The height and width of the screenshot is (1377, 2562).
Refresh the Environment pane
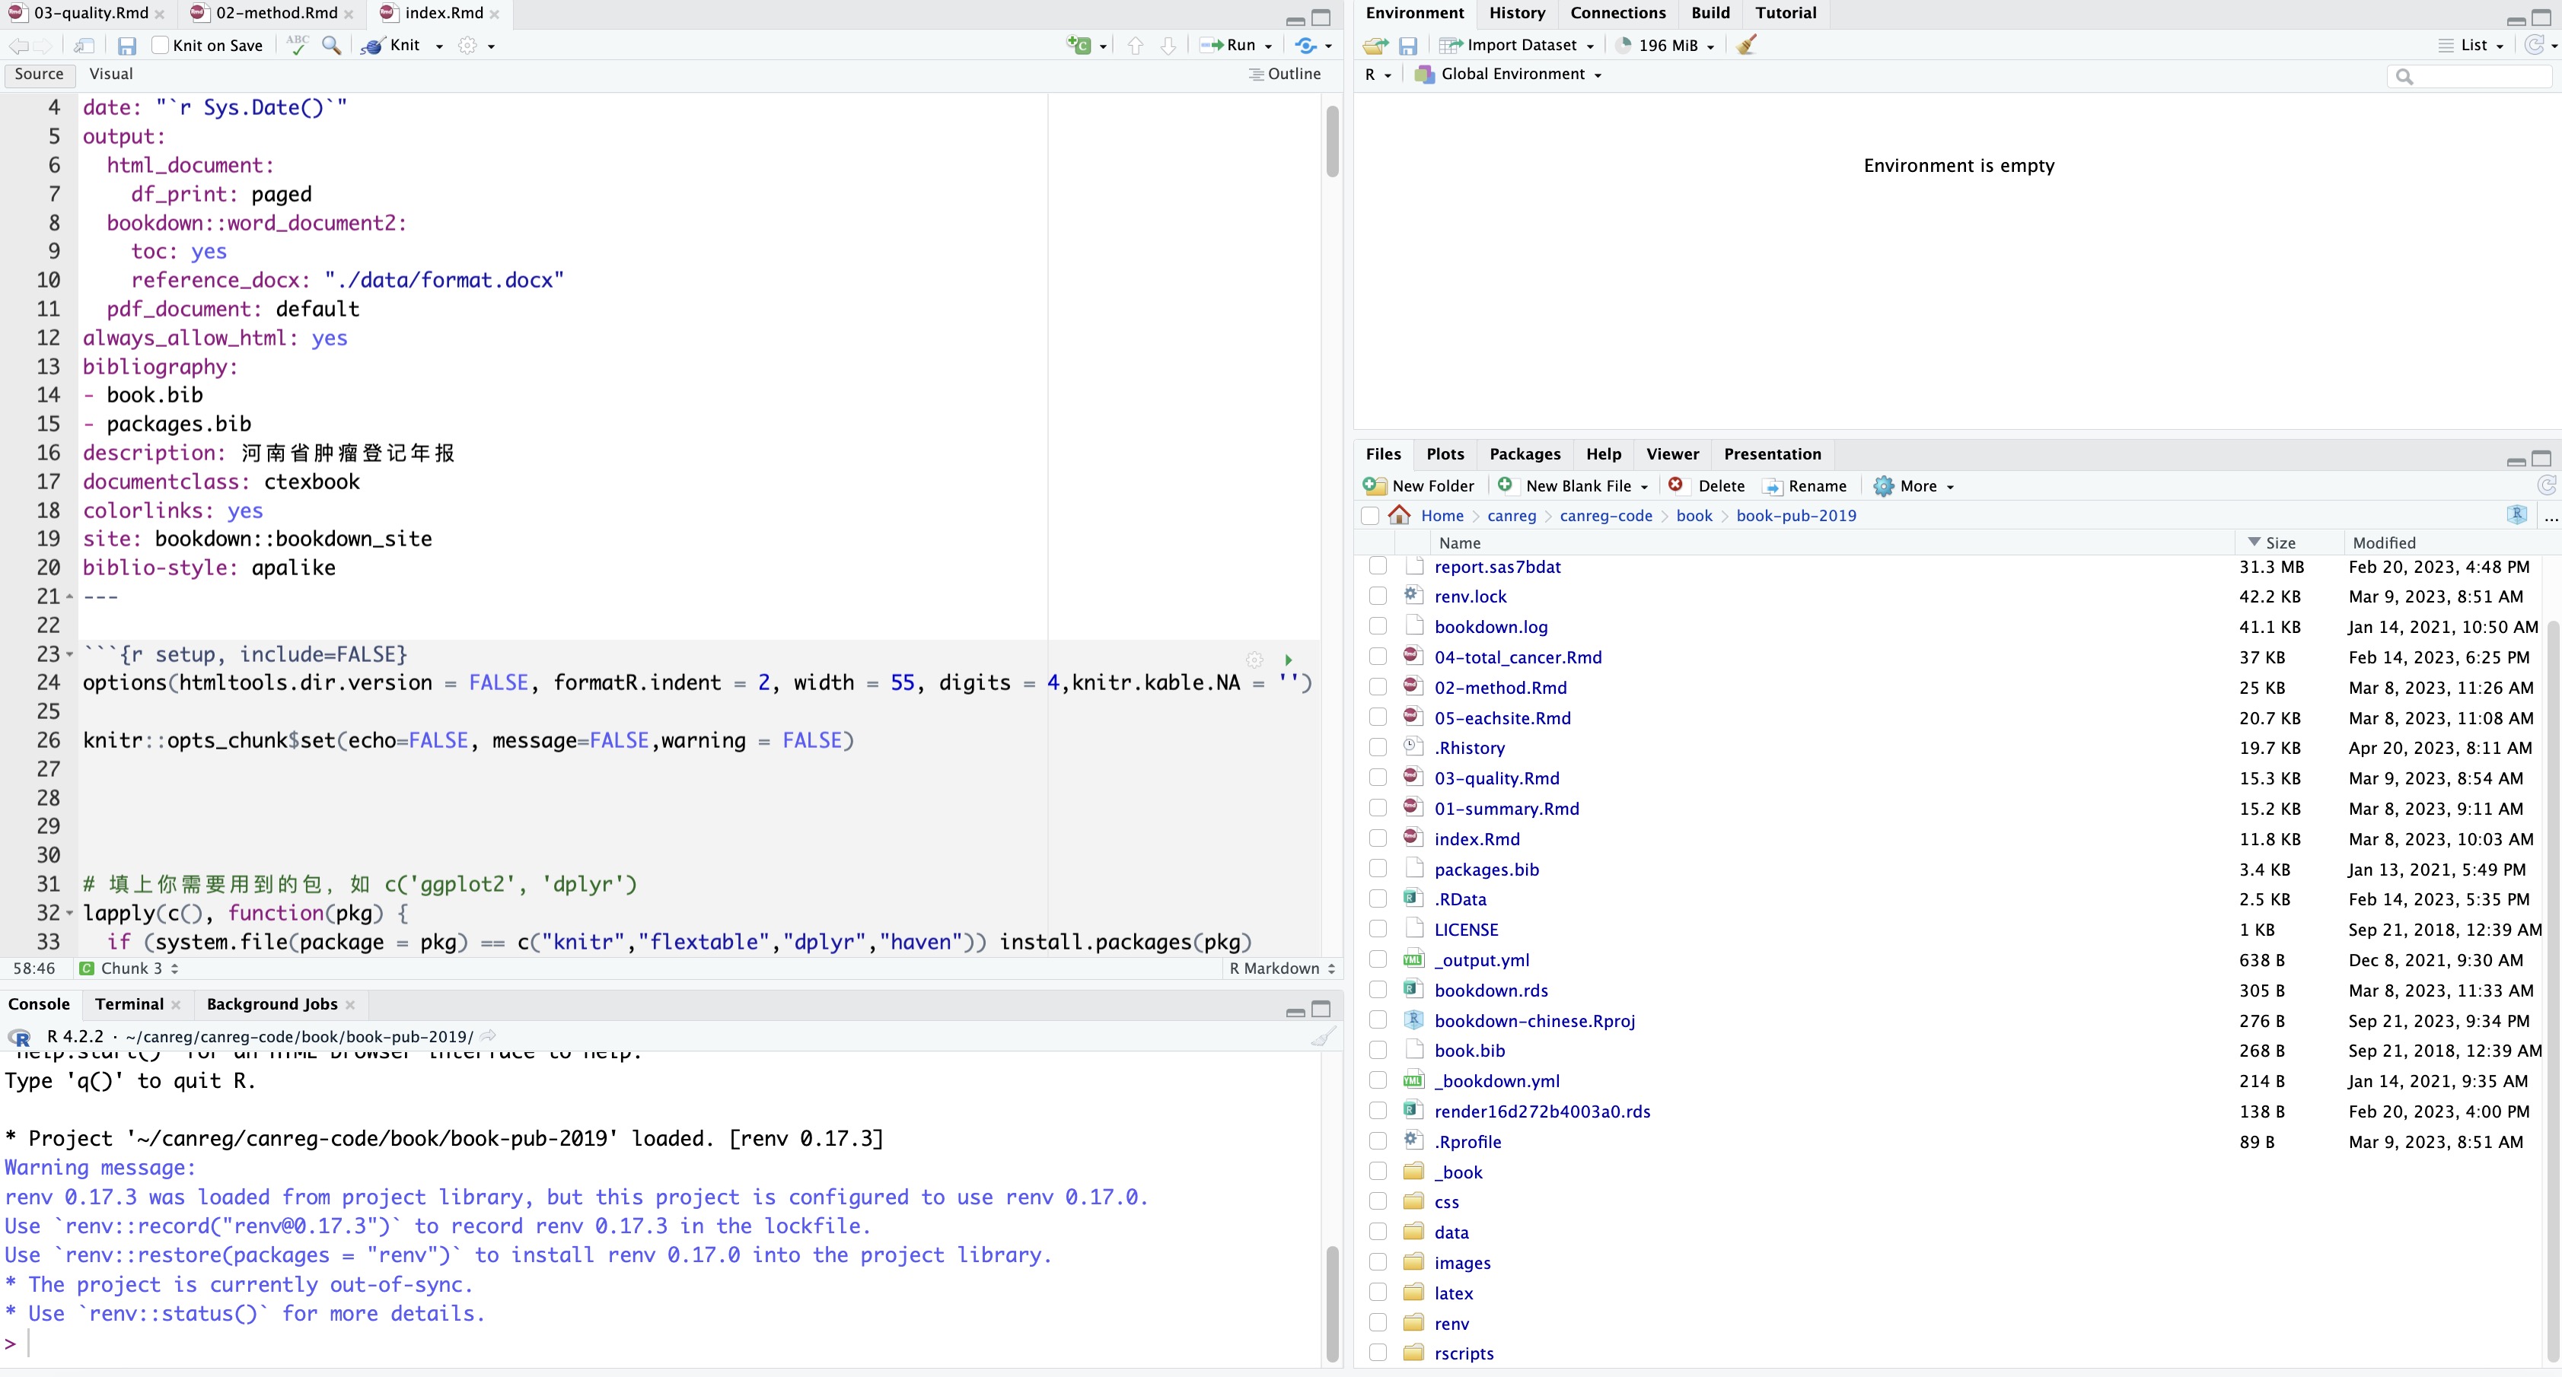[x=2534, y=45]
